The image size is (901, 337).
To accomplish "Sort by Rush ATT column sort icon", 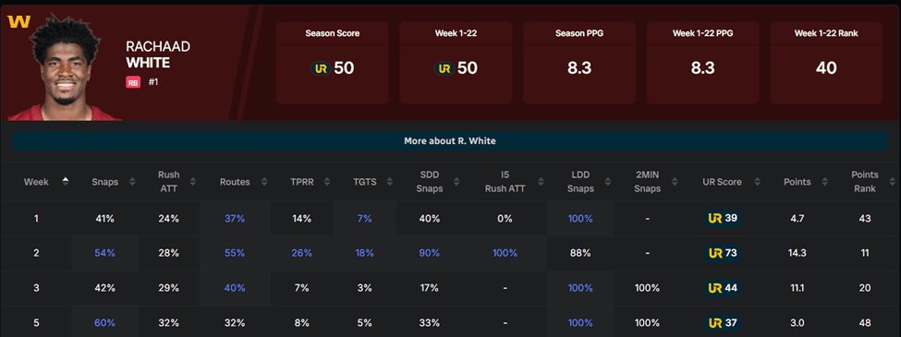I will 193,182.
